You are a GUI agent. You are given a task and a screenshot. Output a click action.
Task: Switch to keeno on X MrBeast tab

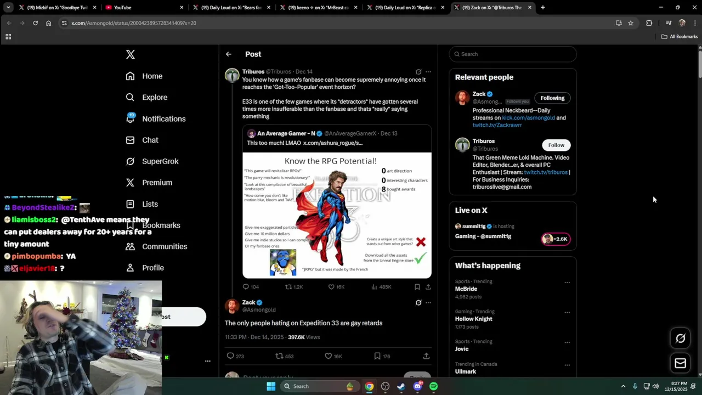click(x=319, y=8)
